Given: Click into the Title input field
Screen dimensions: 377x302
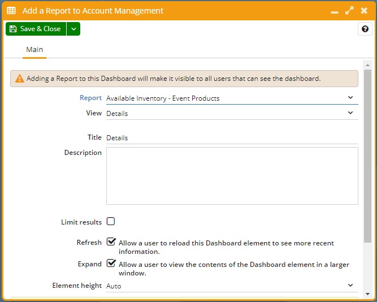Looking at the screenshot, I should click(x=232, y=137).
